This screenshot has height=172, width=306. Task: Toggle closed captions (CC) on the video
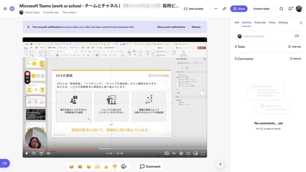click(x=167, y=154)
